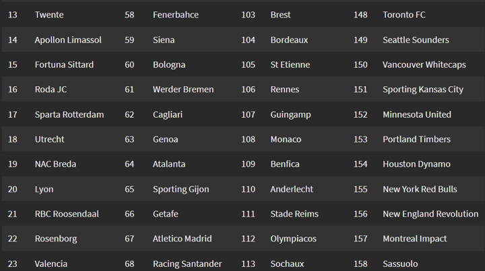Click on Sporting Kansas City
The width and height of the screenshot is (485, 271).
tap(423, 89)
